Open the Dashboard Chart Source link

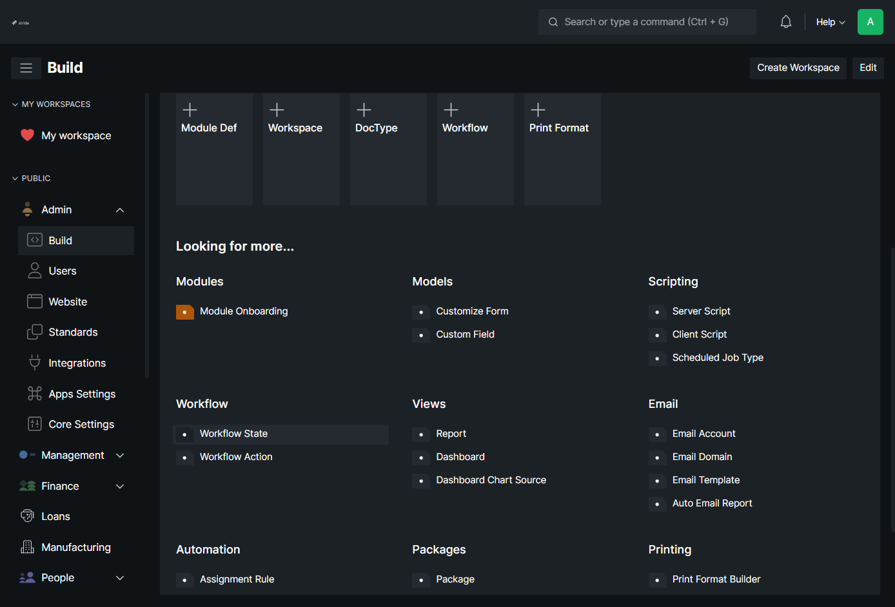tap(491, 480)
